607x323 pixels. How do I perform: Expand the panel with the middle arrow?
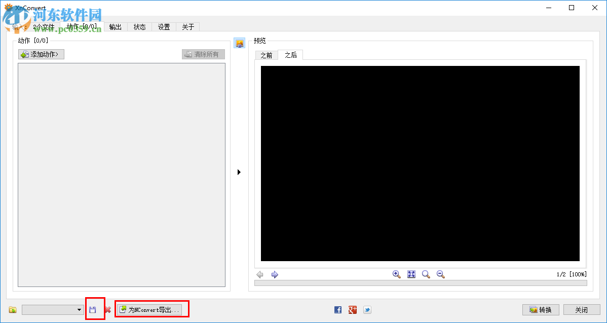239,172
